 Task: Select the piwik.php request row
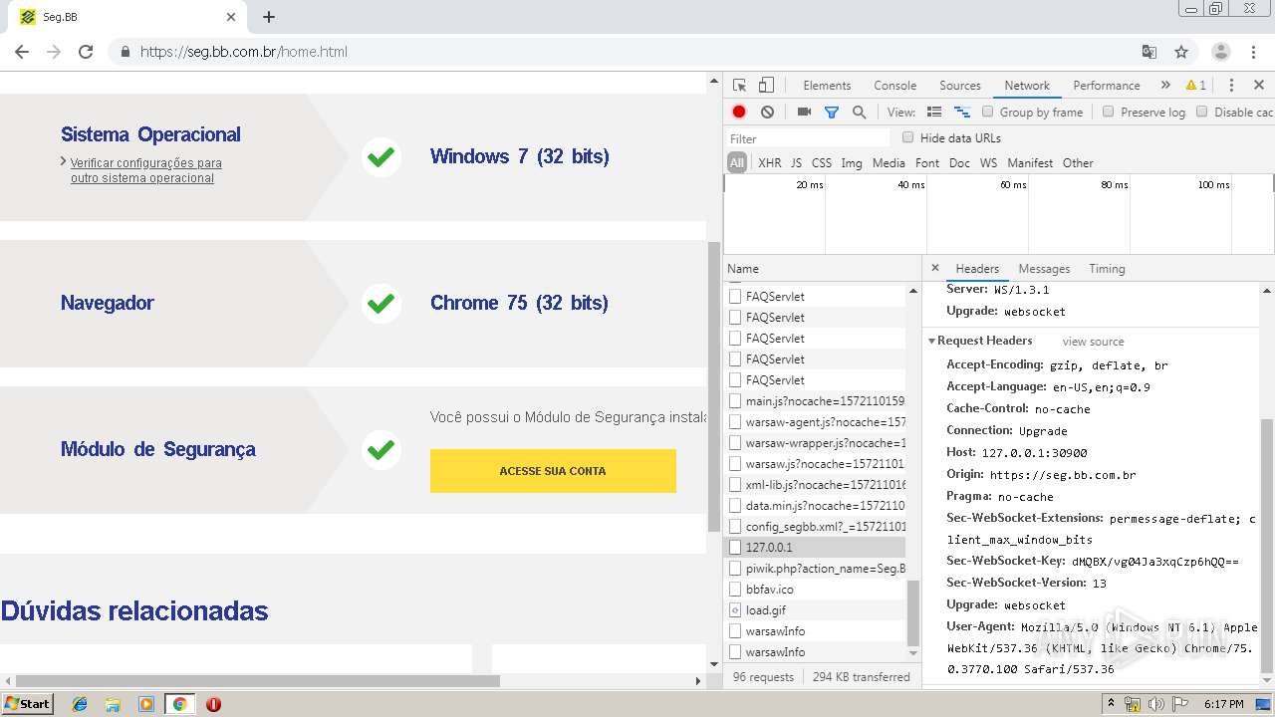coord(817,568)
